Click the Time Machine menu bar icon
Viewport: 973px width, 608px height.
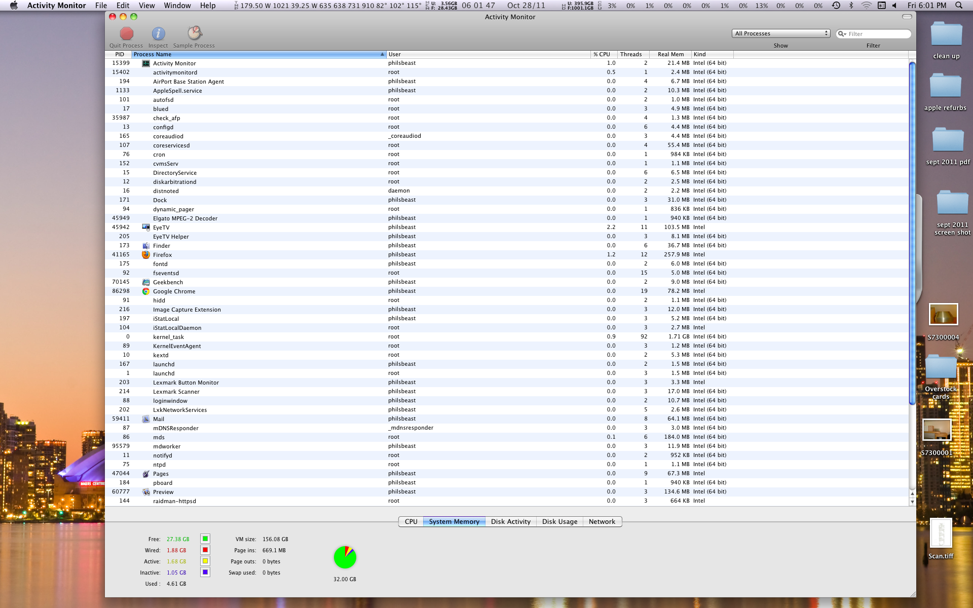(x=836, y=6)
